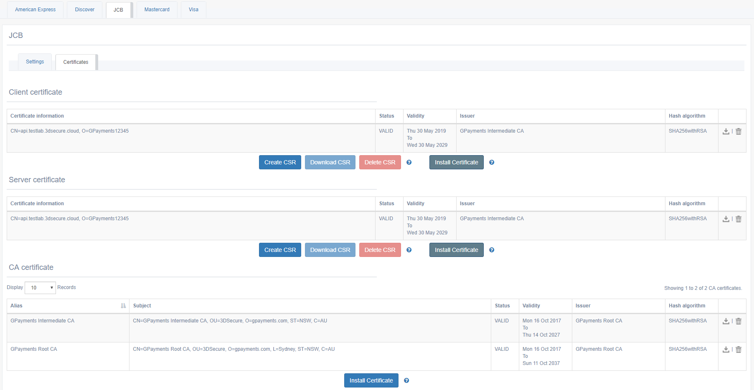Select the Visa tab
Viewport: 754px width, 390px height.
[x=193, y=10]
